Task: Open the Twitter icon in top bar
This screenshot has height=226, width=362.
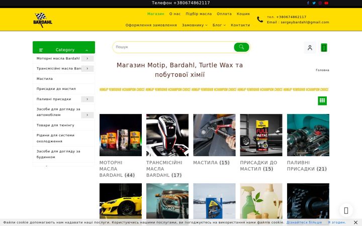Action: point(314,3)
